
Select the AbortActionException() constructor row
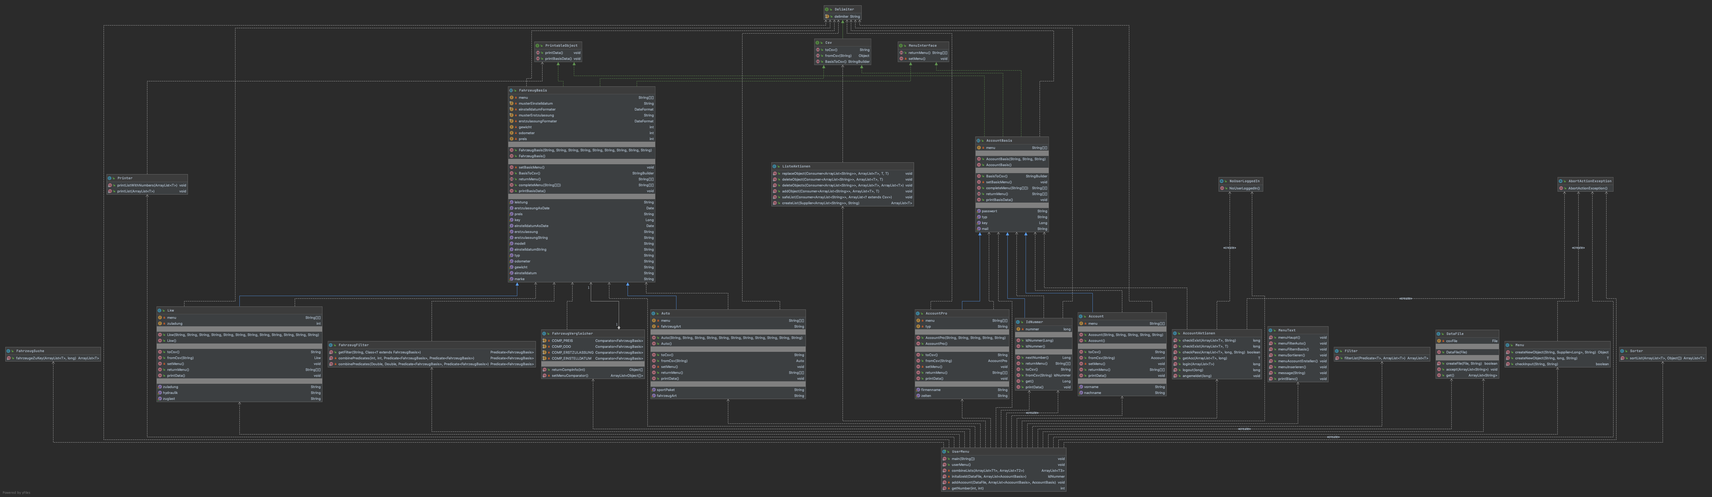[1588, 188]
